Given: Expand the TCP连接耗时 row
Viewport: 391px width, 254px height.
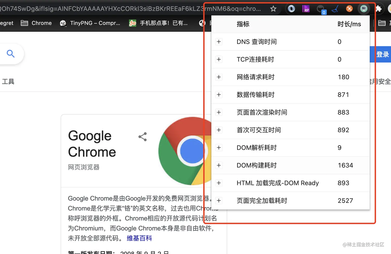Looking at the screenshot, I should point(219,59).
